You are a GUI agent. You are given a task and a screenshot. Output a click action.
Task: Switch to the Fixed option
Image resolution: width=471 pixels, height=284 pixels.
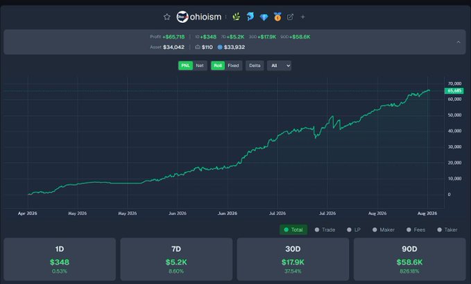coord(233,66)
